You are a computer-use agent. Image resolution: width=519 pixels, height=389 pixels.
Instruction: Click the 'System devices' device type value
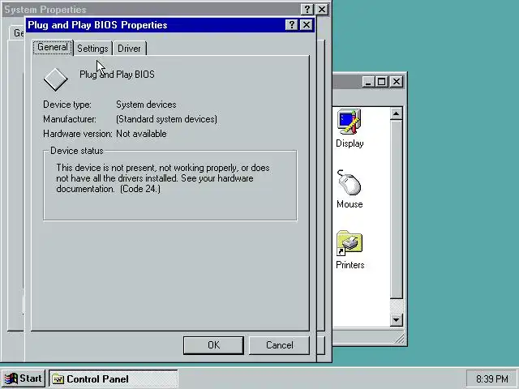[x=146, y=105]
